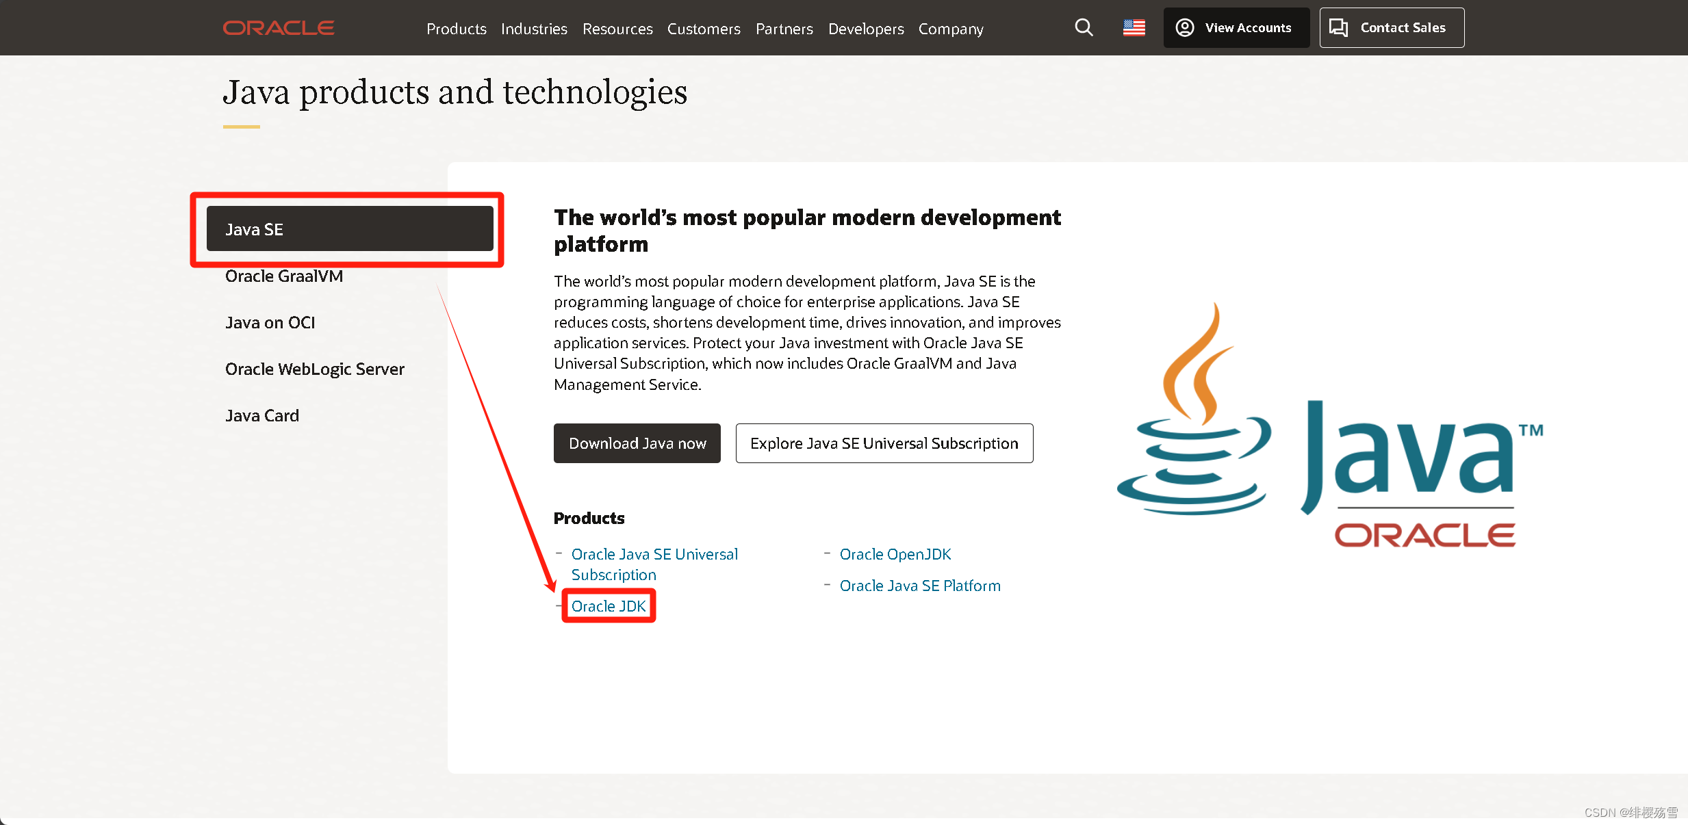Open the Products menu
The image size is (1688, 825).
click(456, 29)
